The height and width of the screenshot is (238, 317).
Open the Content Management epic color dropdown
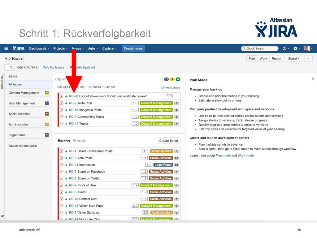47,93
